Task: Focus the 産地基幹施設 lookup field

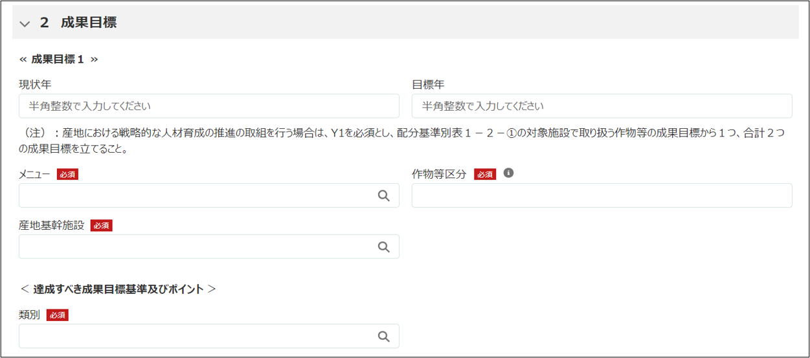Action: click(x=194, y=247)
